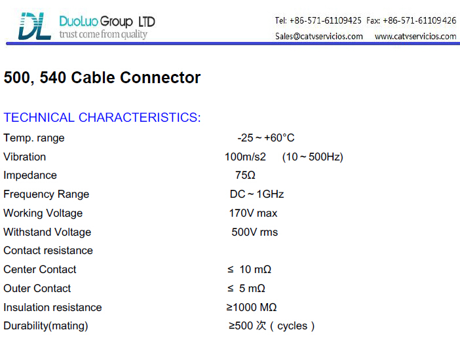Click the '≥1000 MΩ' insulation value
Image resolution: width=460 pixels, height=364 pixels.
[252, 307]
